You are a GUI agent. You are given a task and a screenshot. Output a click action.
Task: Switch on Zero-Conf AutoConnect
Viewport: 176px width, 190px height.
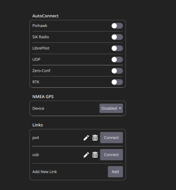(117, 71)
